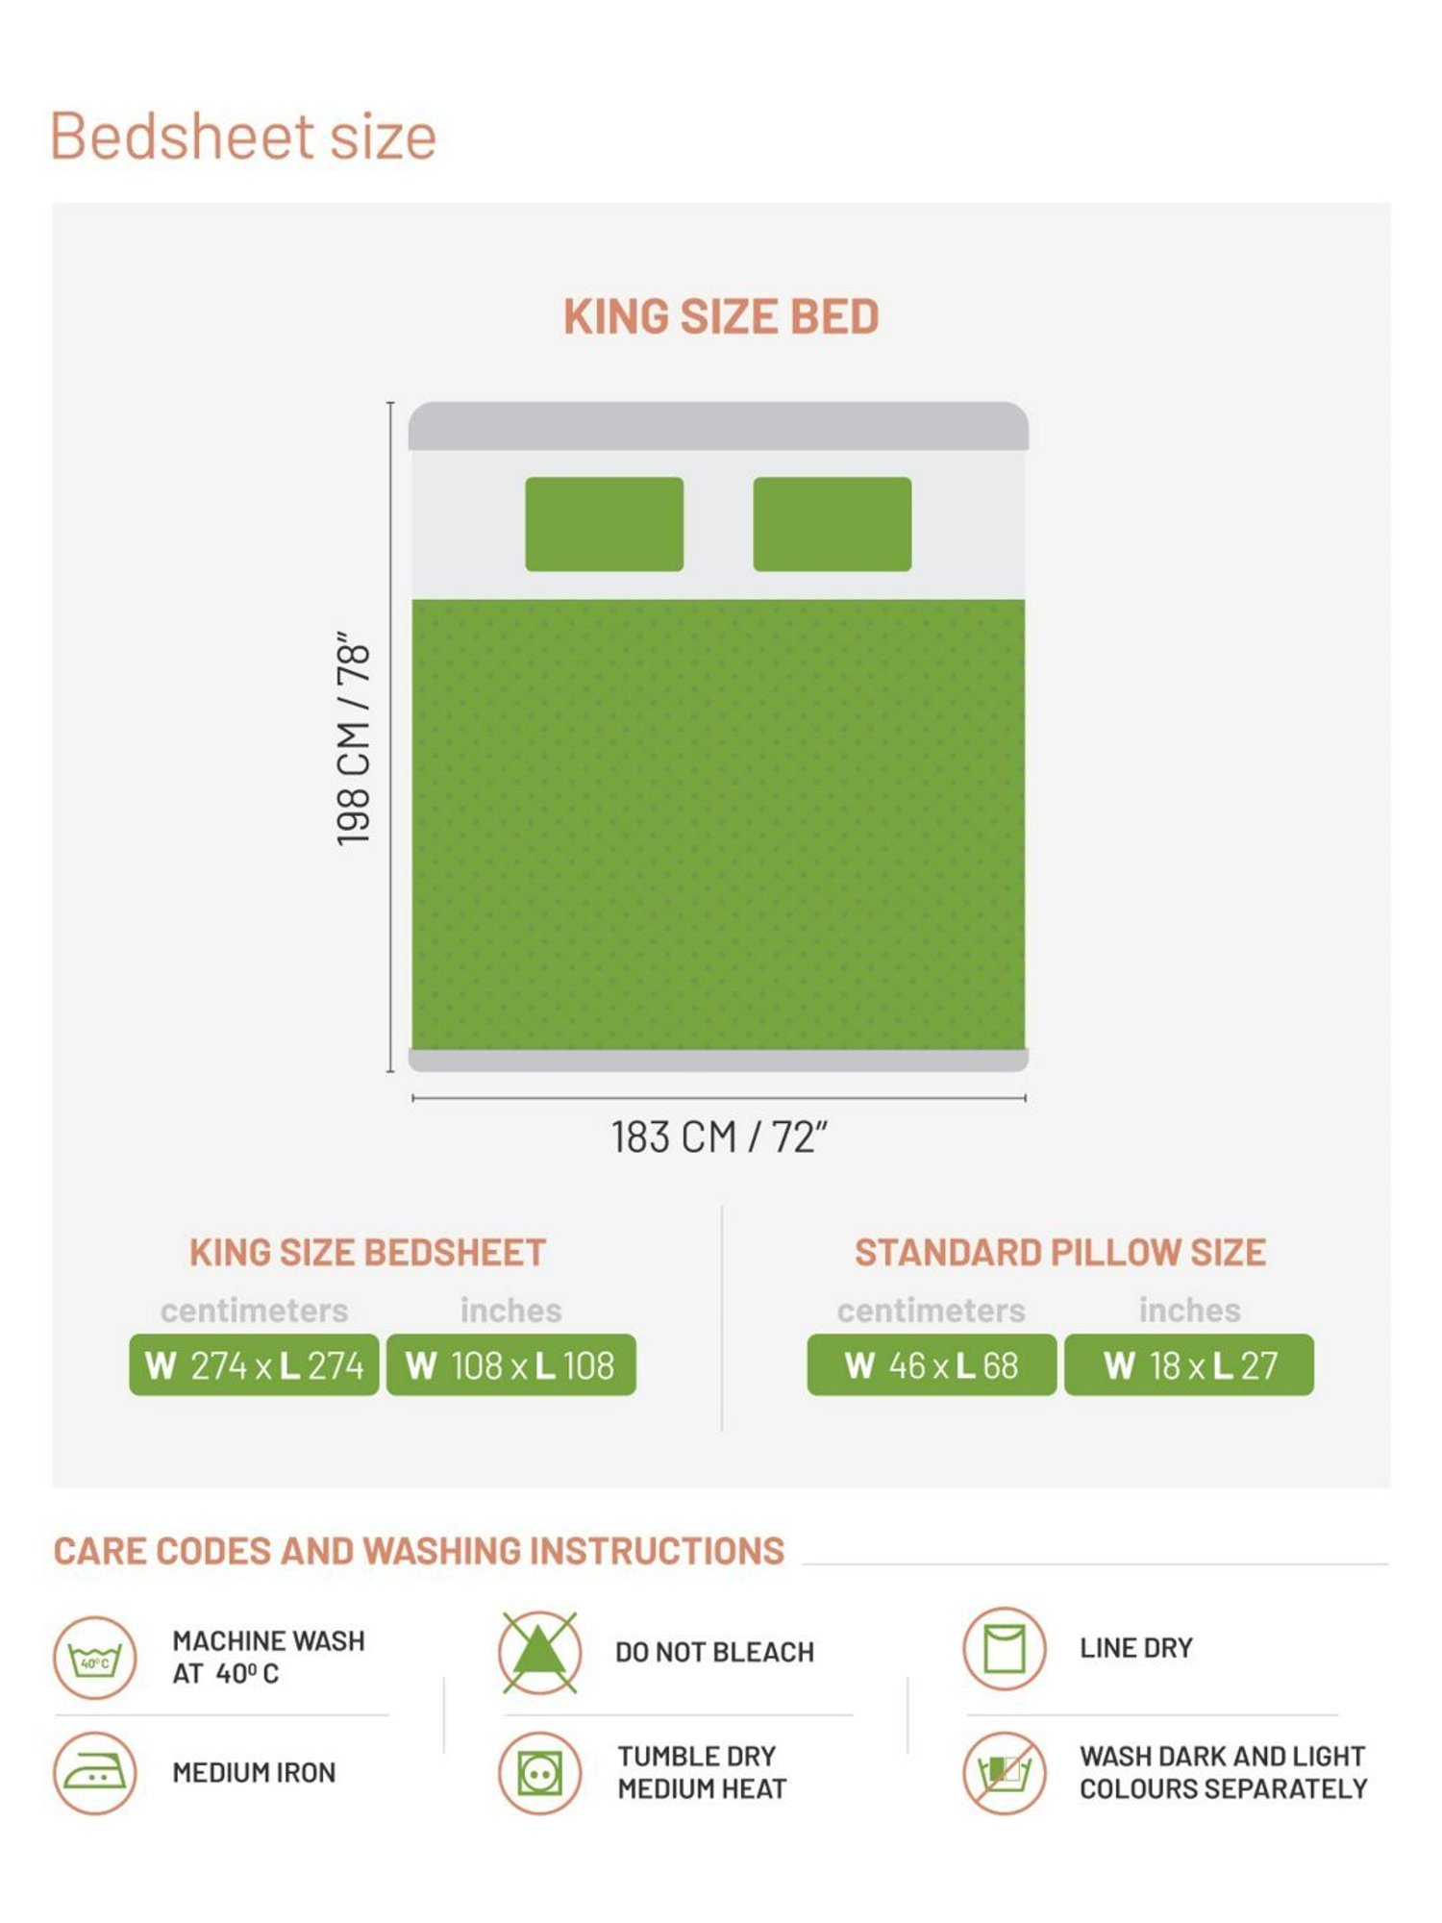Click the W 108 x L 108 badge

[x=510, y=1364]
